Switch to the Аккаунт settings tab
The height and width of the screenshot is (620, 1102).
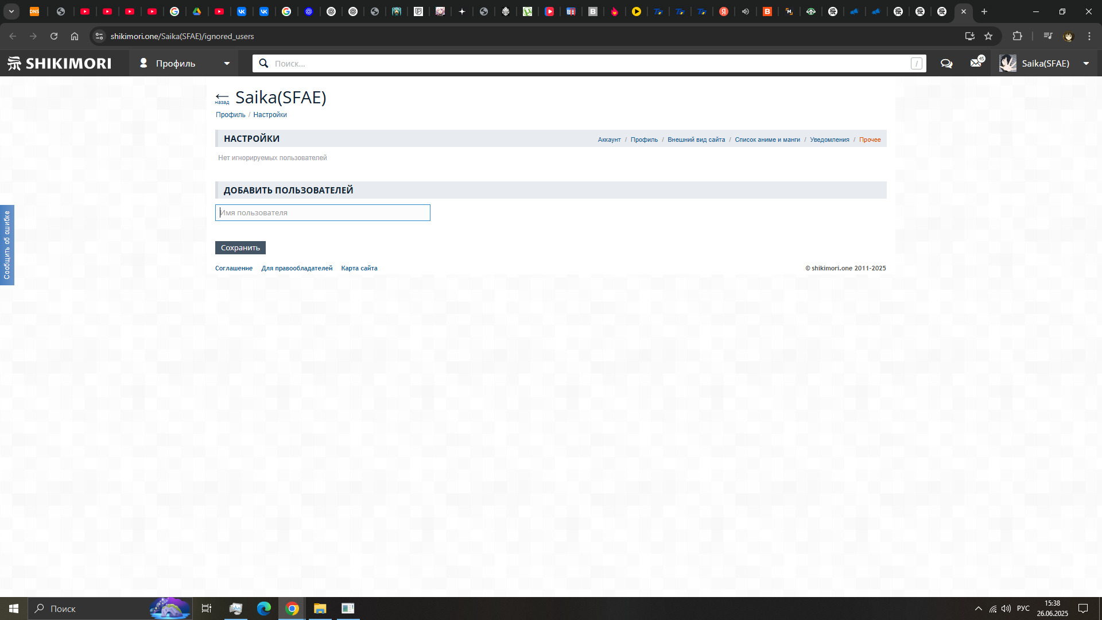click(x=609, y=139)
